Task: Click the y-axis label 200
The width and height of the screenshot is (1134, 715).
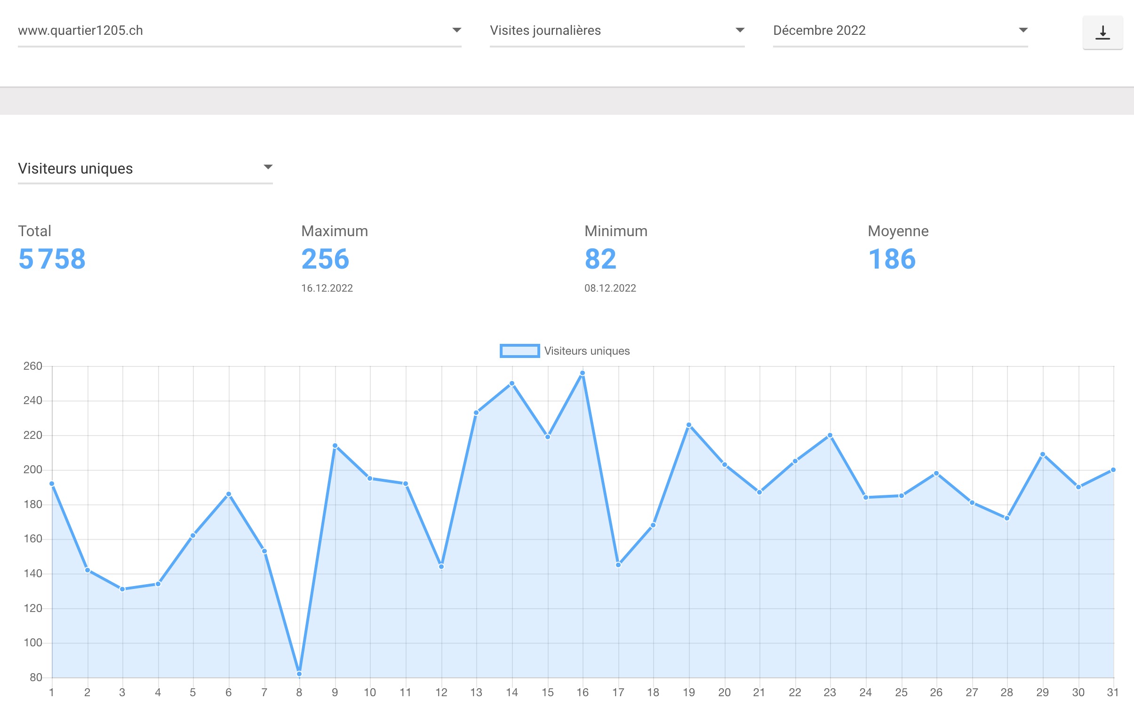Action: point(32,469)
